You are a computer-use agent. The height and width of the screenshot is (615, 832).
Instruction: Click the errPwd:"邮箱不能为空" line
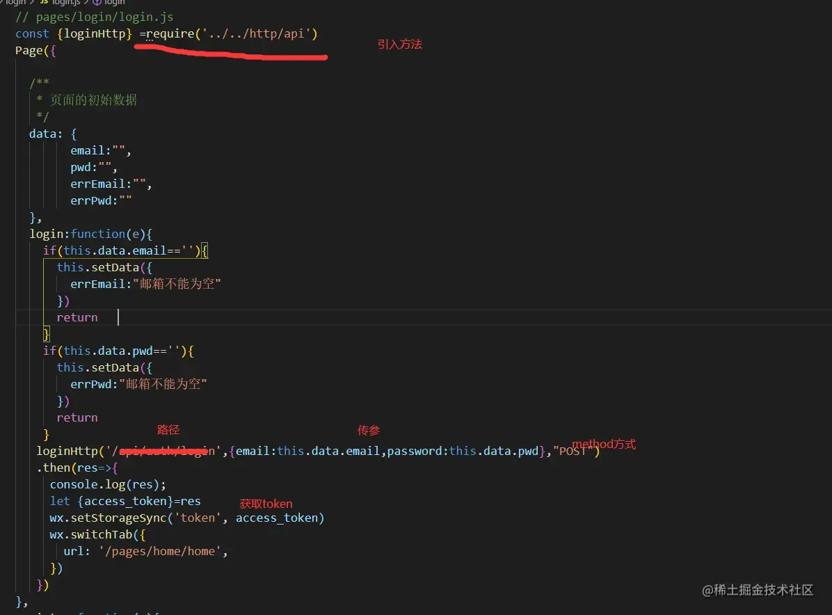coord(138,383)
